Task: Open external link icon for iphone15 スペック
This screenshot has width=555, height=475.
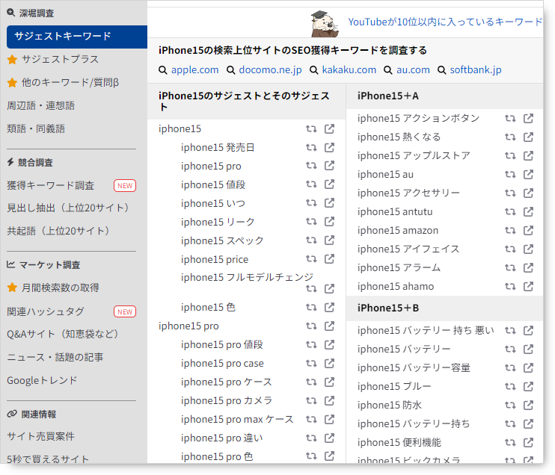Action: (x=329, y=240)
